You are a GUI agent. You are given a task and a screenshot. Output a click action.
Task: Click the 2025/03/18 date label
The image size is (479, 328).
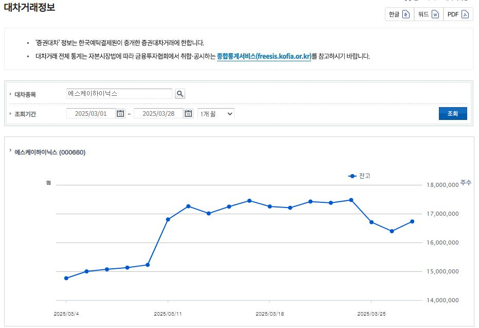coord(270,314)
